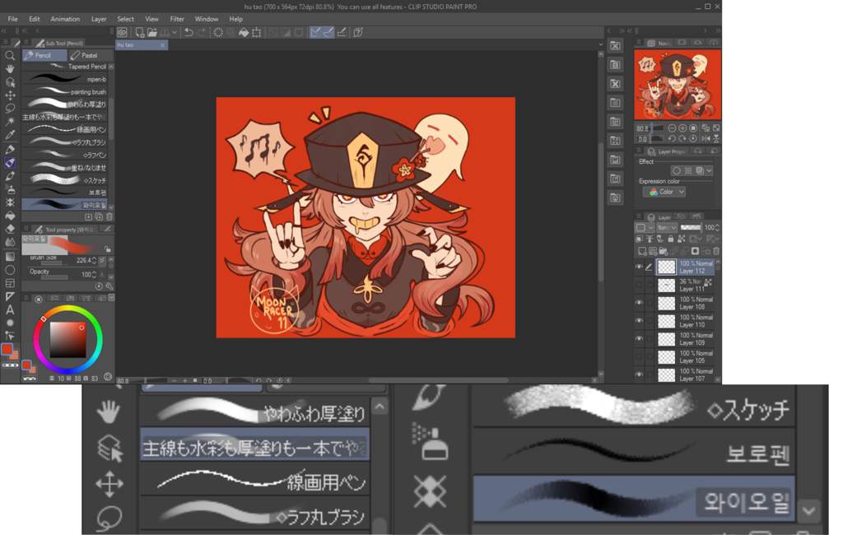Viewport: 843px width, 535px height.
Task: Click the brush opacity stepper arrows
Action: (x=95, y=274)
